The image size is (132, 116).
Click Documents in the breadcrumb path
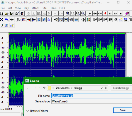point(62,88)
